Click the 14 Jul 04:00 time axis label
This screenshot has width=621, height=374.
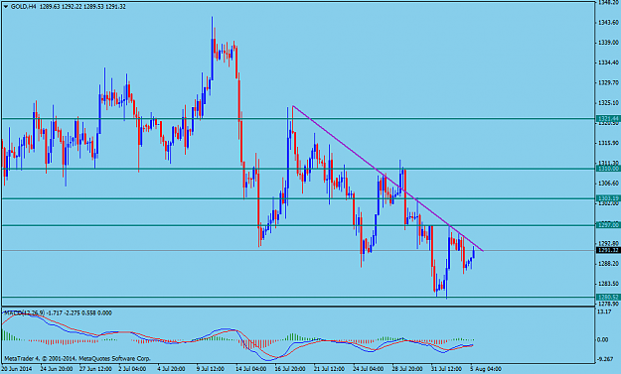click(x=251, y=369)
